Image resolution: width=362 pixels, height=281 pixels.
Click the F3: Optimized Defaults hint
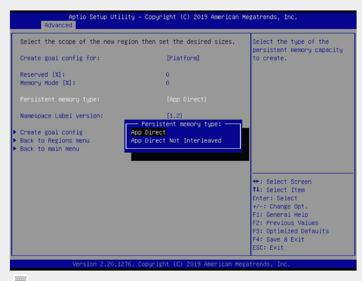click(x=290, y=231)
